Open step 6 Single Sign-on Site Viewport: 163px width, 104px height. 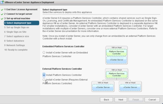(x=15, y=32)
